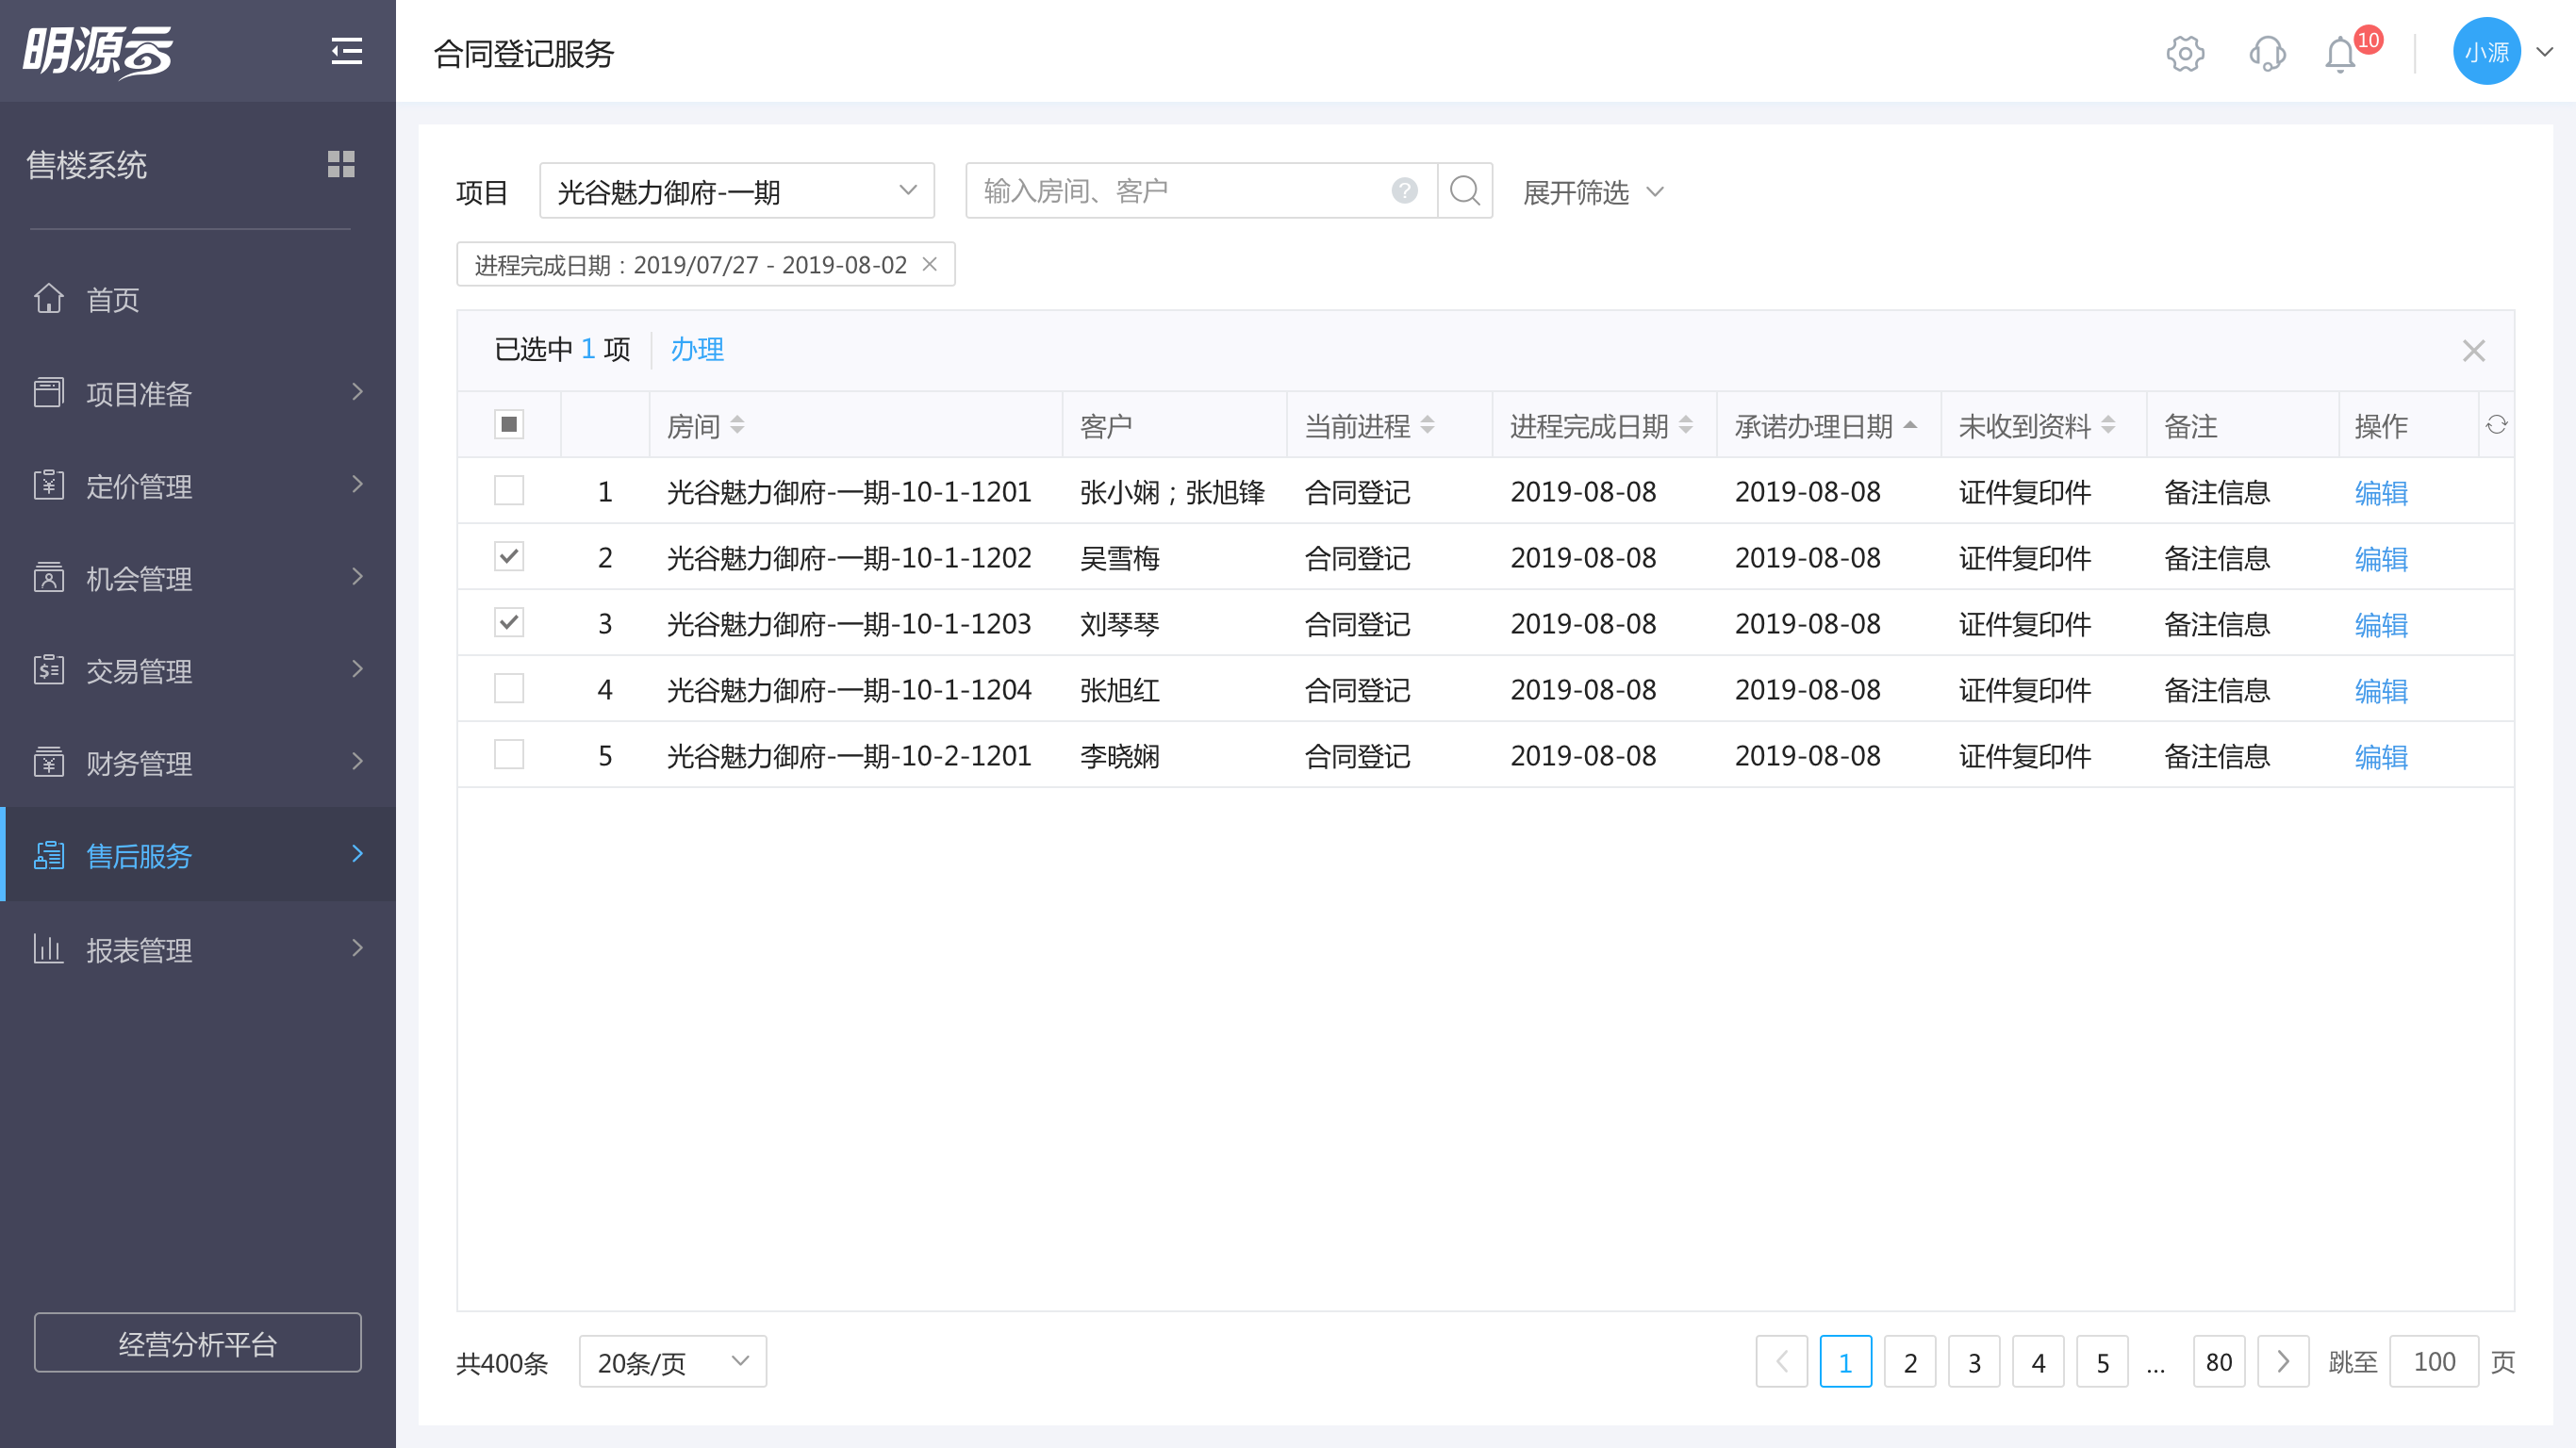The height and width of the screenshot is (1448, 2576).
Task: Click the 交易管理 sidebar icon
Action: coord(49,669)
